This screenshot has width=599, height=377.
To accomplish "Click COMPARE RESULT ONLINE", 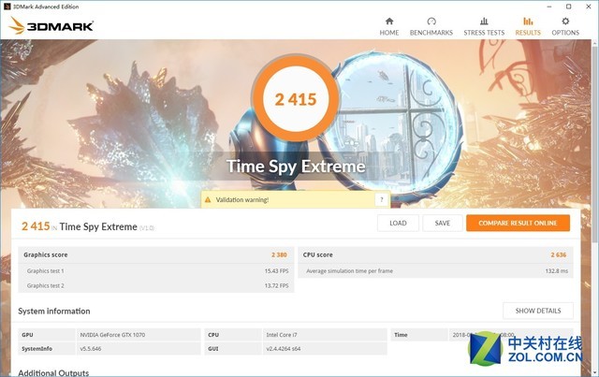I will [x=518, y=223].
